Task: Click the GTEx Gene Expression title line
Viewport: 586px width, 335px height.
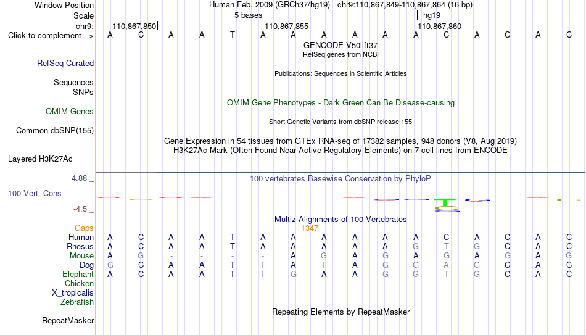Action: point(340,141)
